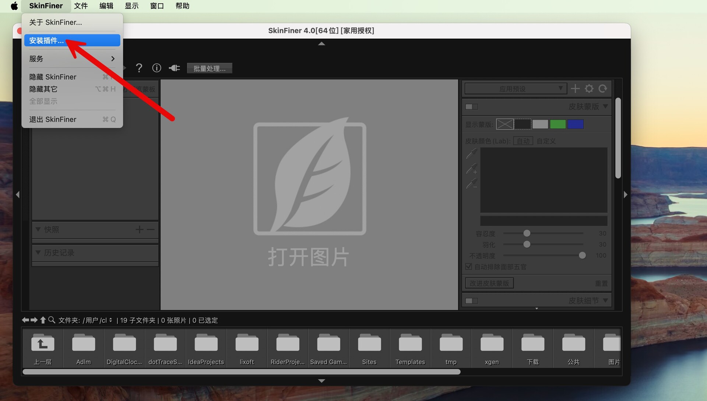This screenshot has width=707, height=401.
Task: Go back with the left arrow in folder bar
Action: click(25, 320)
